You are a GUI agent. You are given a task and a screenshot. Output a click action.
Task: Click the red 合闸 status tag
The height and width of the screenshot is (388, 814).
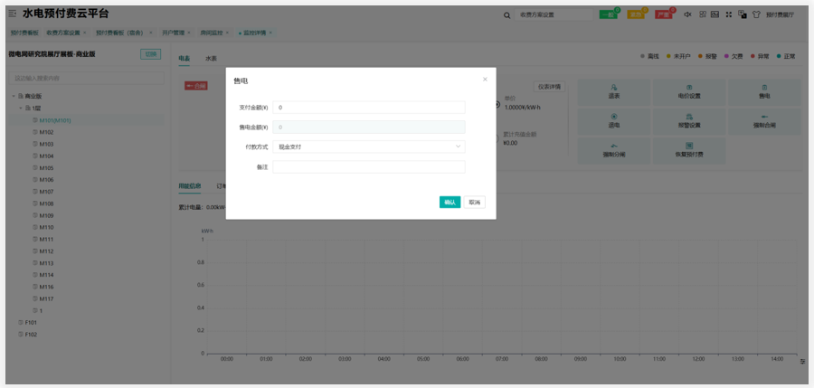click(x=196, y=86)
